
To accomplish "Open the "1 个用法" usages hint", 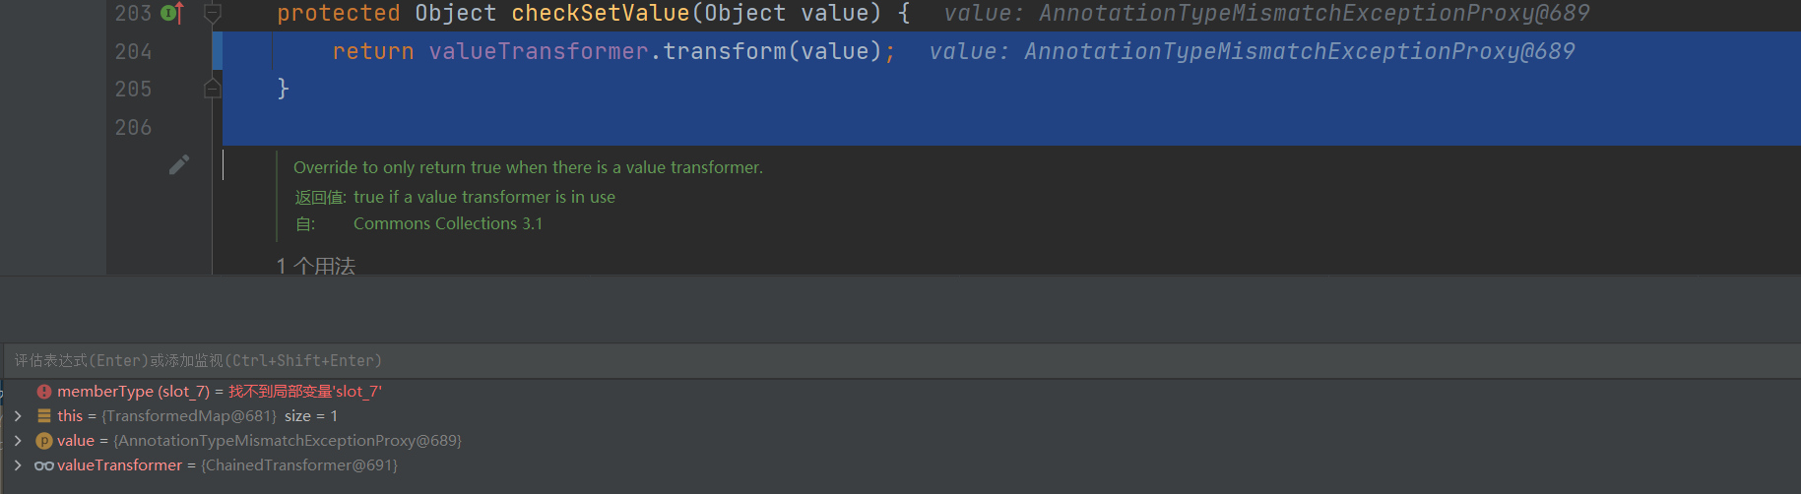I will [316, 266].
